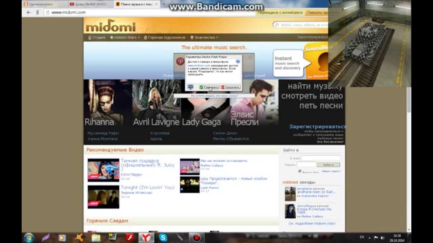433x243 pixels.
Task: Open the Yandex browser taskbar icon
Action: pos(146,238)
